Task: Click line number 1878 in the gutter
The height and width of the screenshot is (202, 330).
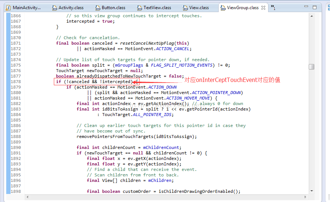Action: click(15, 82)
